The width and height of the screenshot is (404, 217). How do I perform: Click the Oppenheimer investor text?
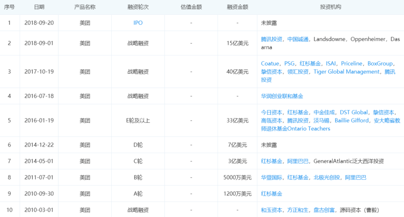[x=368, y=39]
